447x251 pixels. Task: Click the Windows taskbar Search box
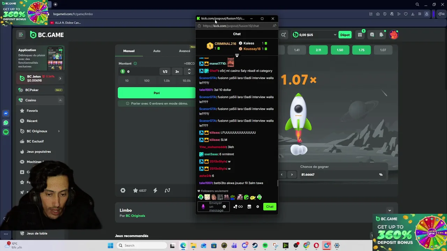pos(141,245)
